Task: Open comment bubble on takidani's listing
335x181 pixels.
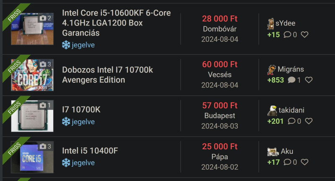Action: [x=291, y=121]
